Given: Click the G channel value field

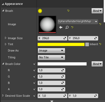Looking at the screenshot, I should coord(51,76).
